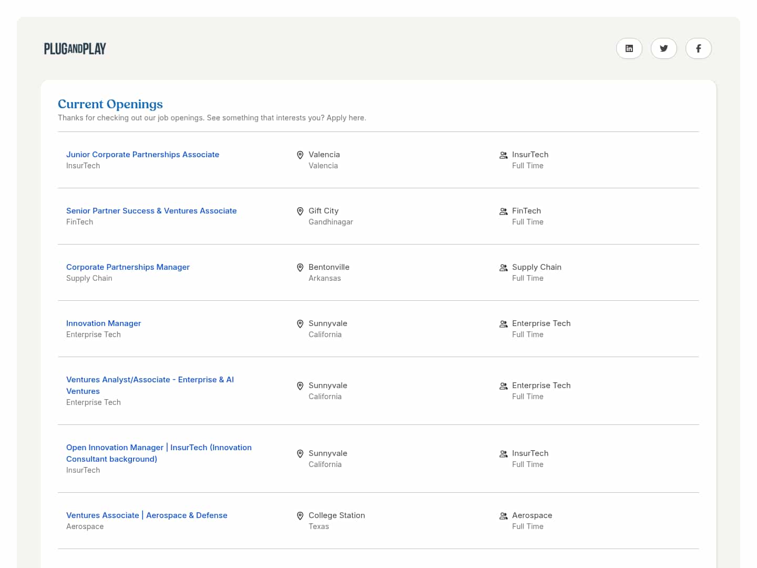Click location pin next to College Station
The height and width of the screenshot is (568, 757).
(300, 516)
